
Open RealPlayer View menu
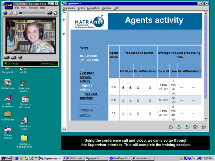pyautogui.click(x=24, y=8)
